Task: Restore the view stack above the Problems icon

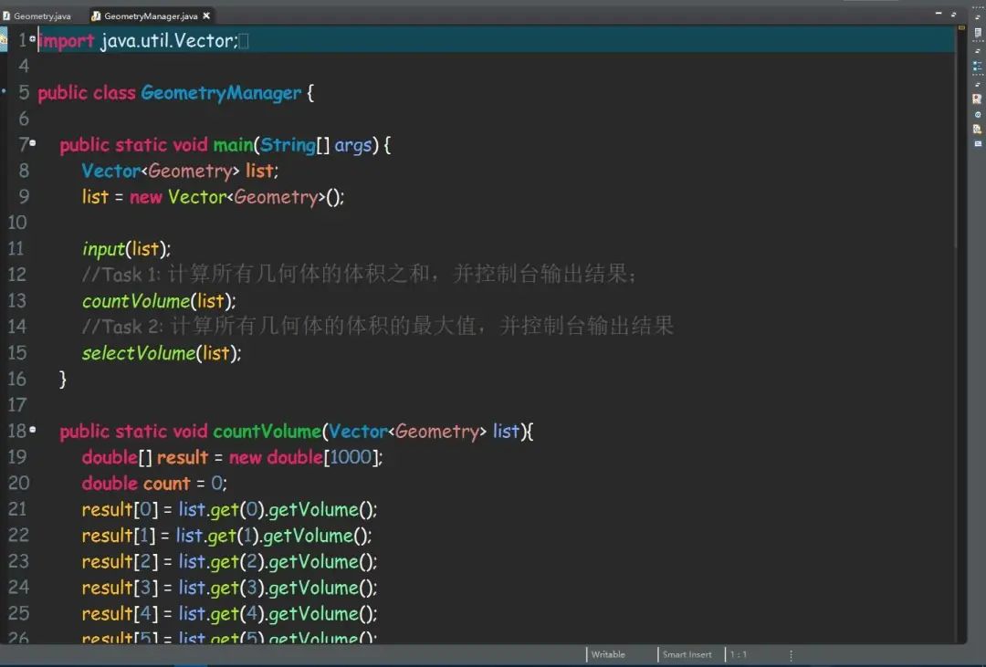Action: point(978,84)
